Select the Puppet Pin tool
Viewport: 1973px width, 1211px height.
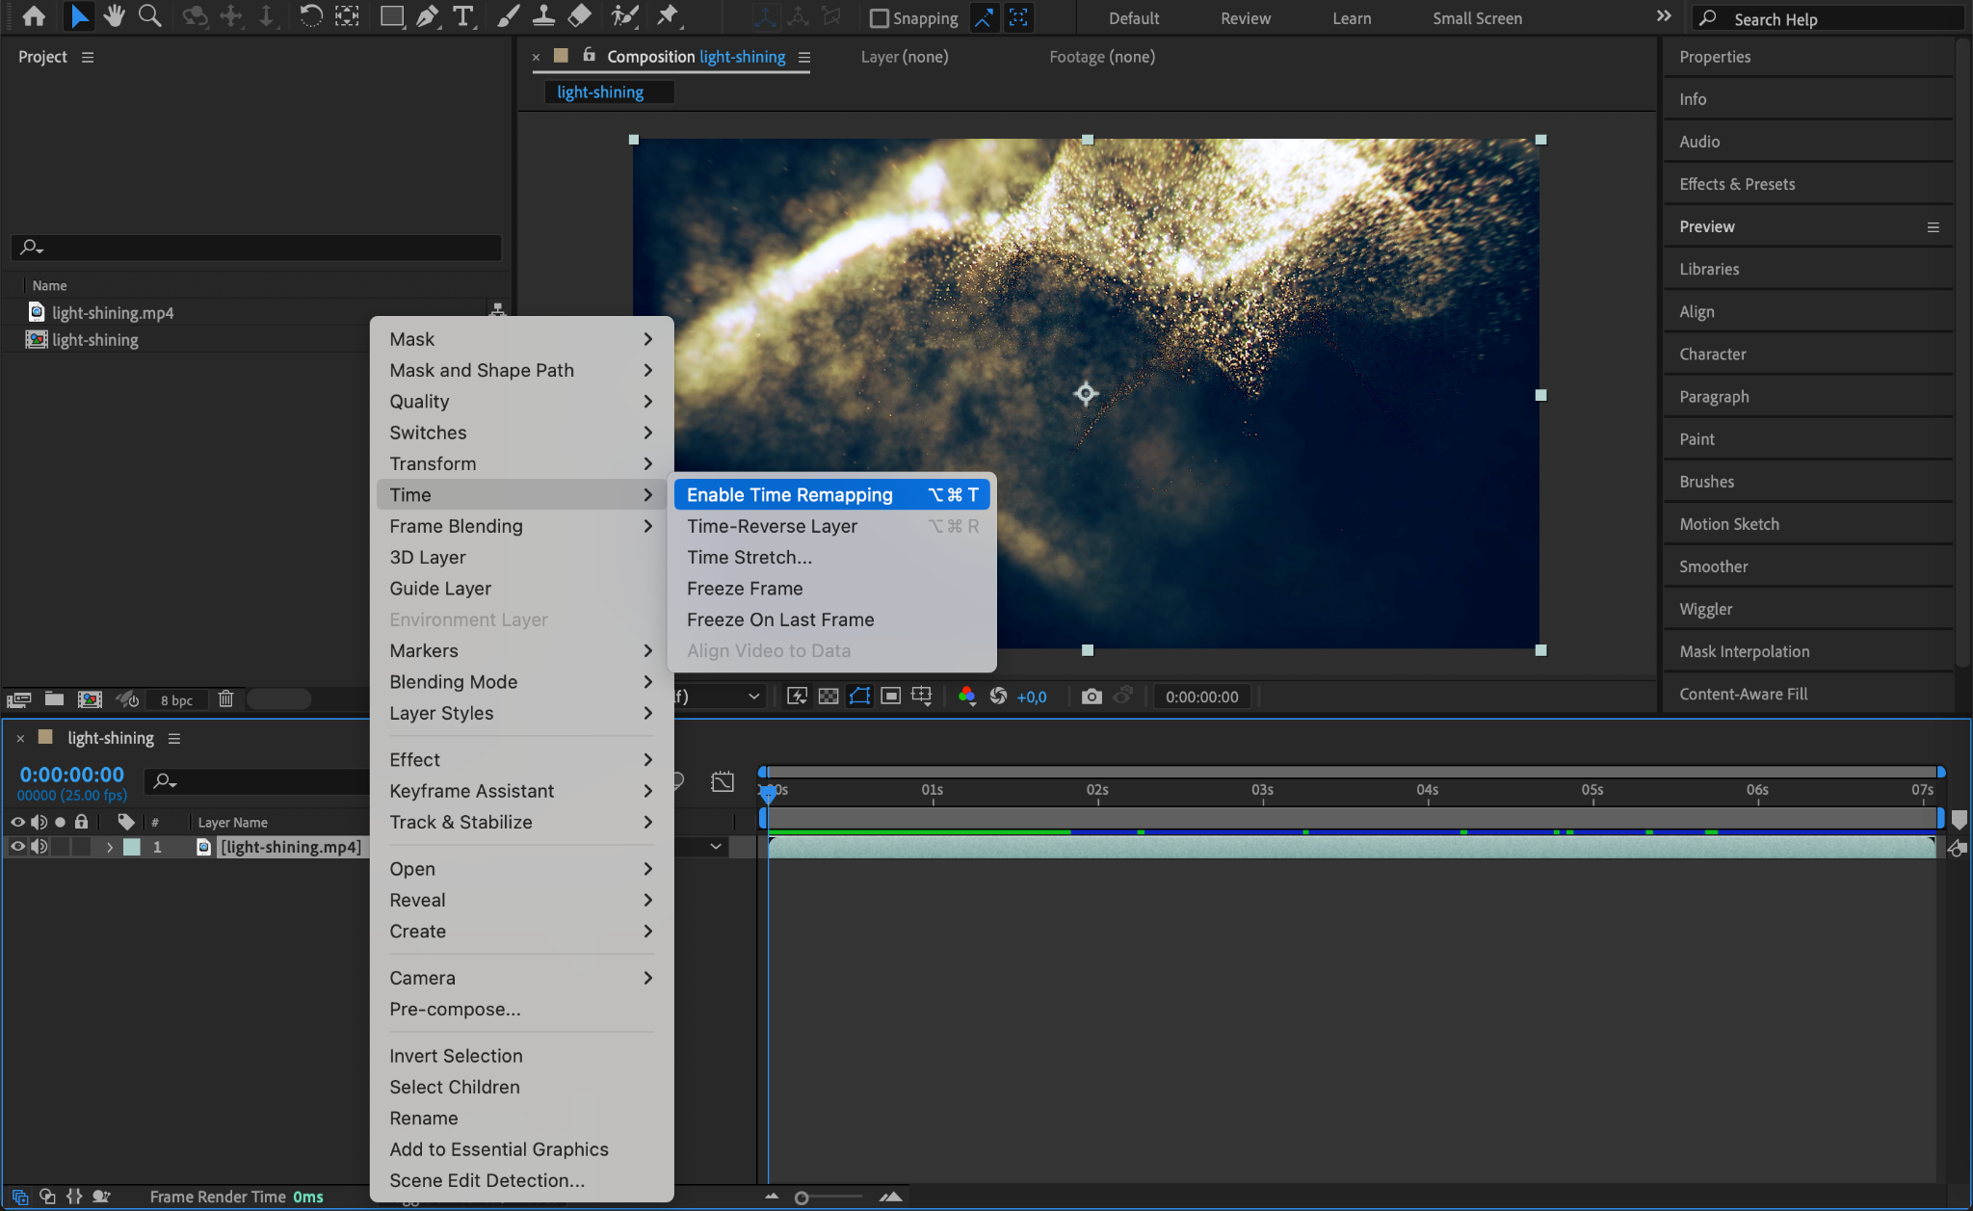tap(667, 16)
